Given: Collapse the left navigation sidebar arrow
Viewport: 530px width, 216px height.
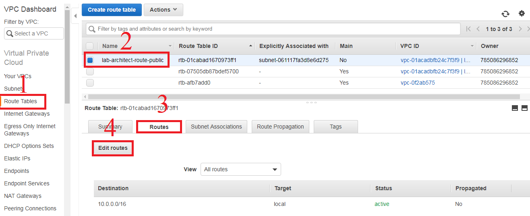Looking at the screenshot, I should (75, 16).
